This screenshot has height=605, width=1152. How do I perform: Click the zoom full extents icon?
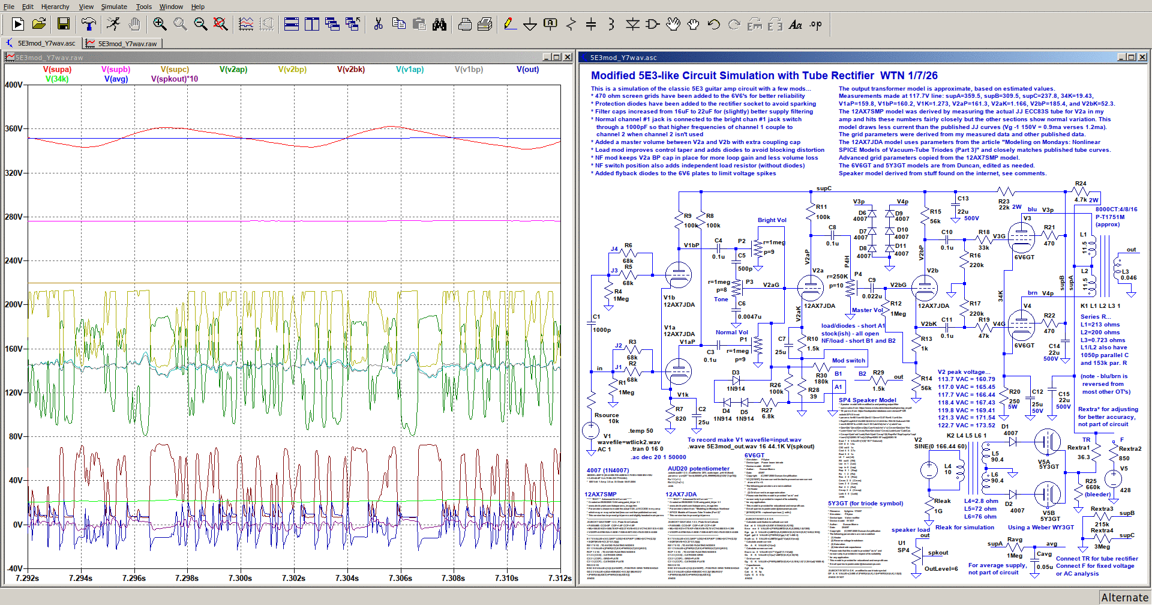[221, 24]
